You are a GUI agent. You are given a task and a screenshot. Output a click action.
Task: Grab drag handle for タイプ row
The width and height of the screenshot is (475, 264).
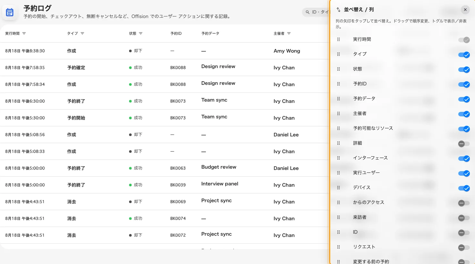pos(339,54)
